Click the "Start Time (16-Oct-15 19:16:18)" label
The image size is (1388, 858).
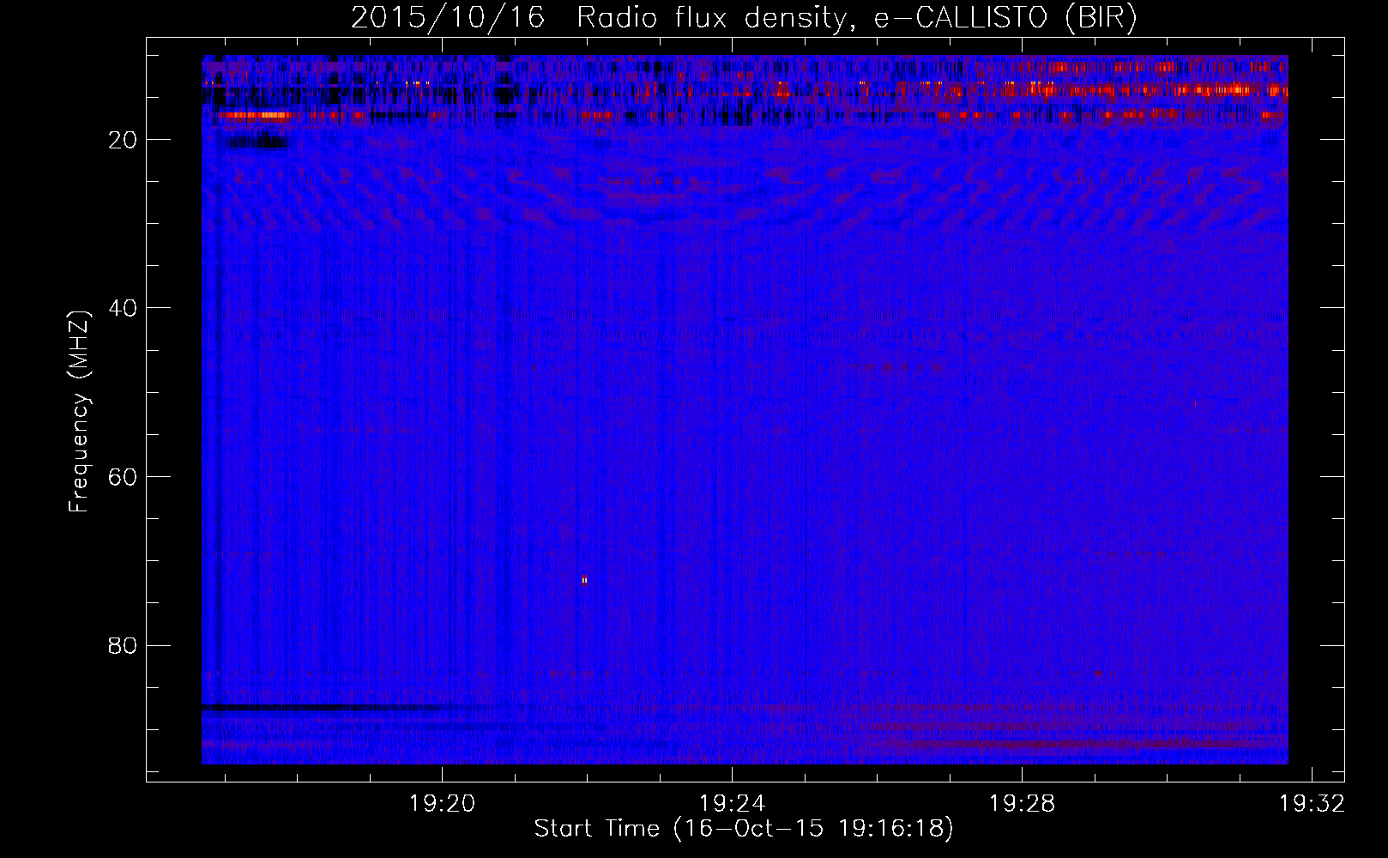point(744,829)
